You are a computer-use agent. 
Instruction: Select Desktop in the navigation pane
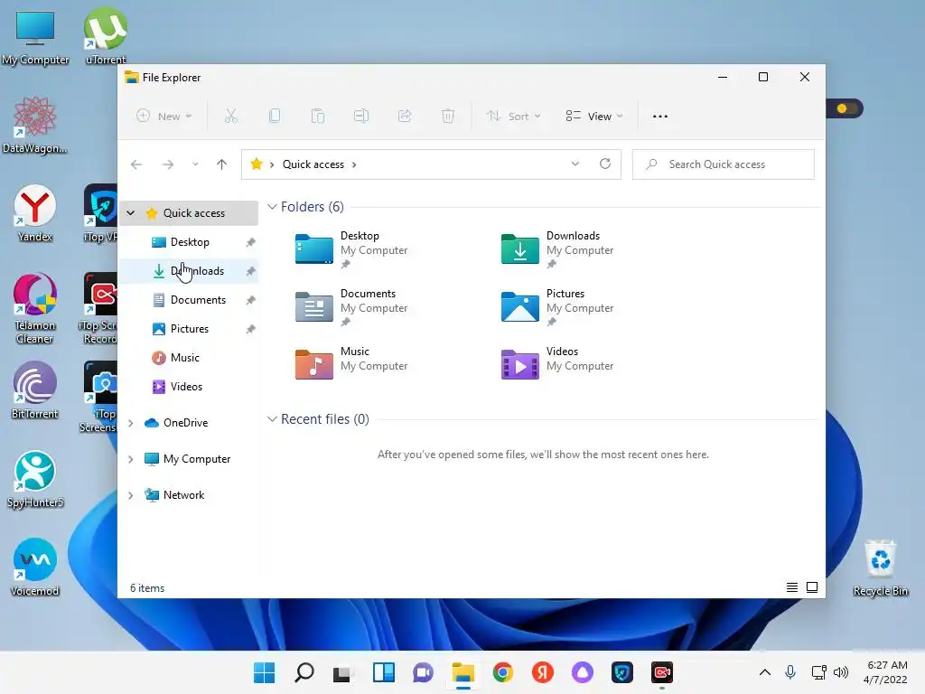coord(189,242)
